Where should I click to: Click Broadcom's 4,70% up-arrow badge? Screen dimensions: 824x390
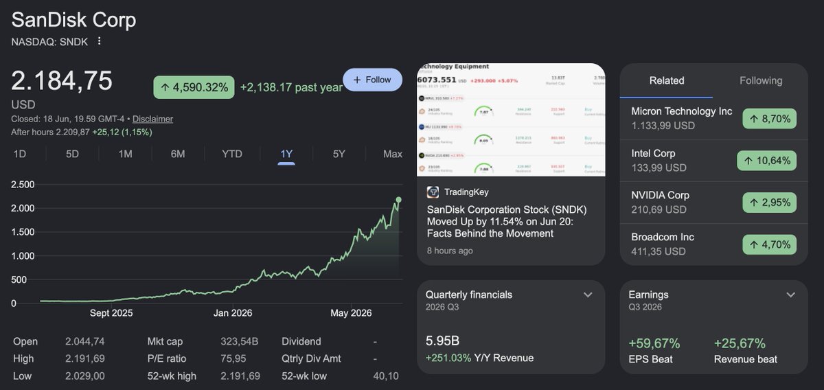click(x=770, y=244)
